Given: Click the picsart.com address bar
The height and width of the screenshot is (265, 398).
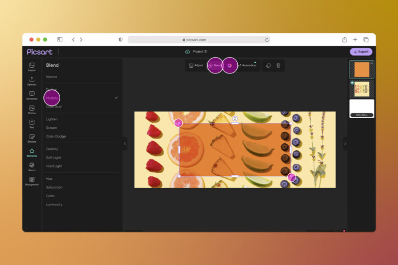Looking at the screenshot, I should (199, 40).
